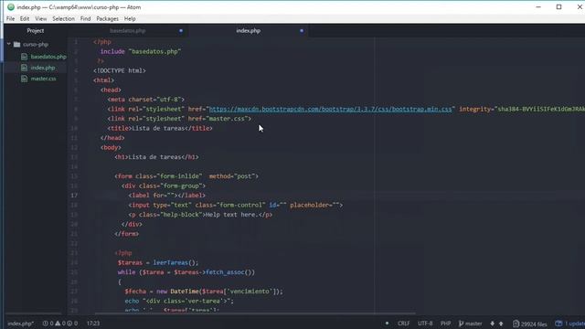Click the 'vencimiento' array key
Image resolution: width=585 pixels, height=329 pixels.
[x=250, y=292]
